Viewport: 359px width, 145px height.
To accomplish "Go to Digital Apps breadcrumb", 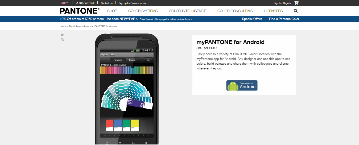I will pos(75,26).
